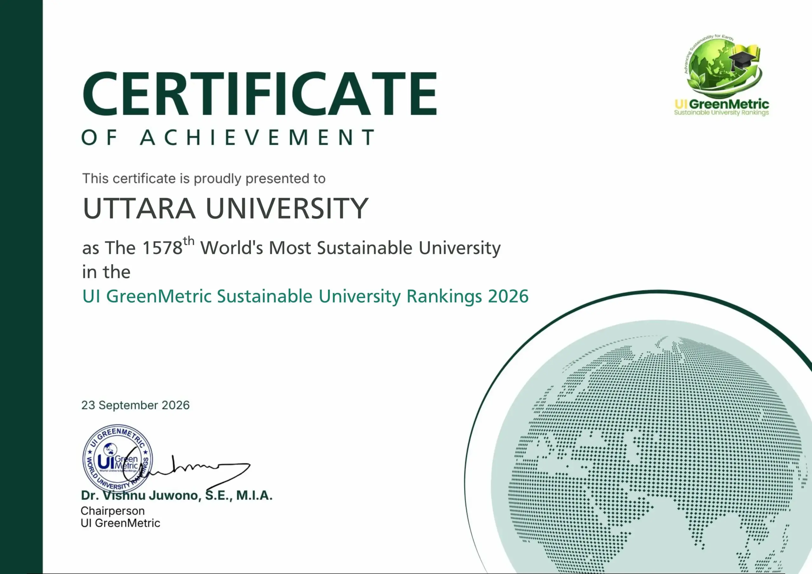Click the large CERTIFICATE heading
Image resolution: width=812 pixels, height=574 pixels.
point(260,94)
